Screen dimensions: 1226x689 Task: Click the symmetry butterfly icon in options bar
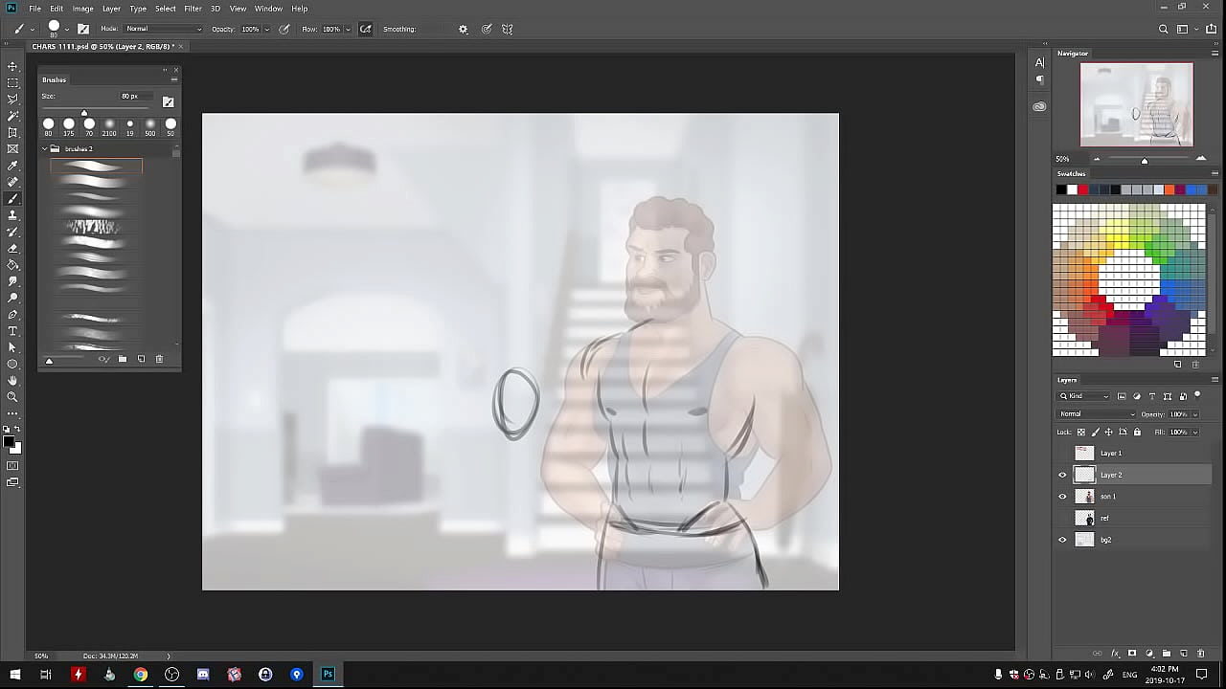(507, 29)
